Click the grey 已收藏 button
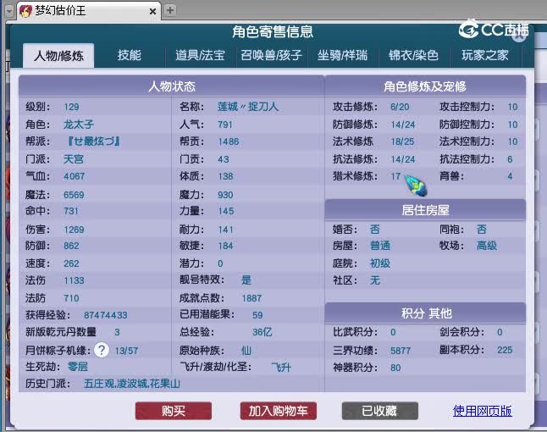The width and height of the screenshot is (547, 432). (379, 411)
